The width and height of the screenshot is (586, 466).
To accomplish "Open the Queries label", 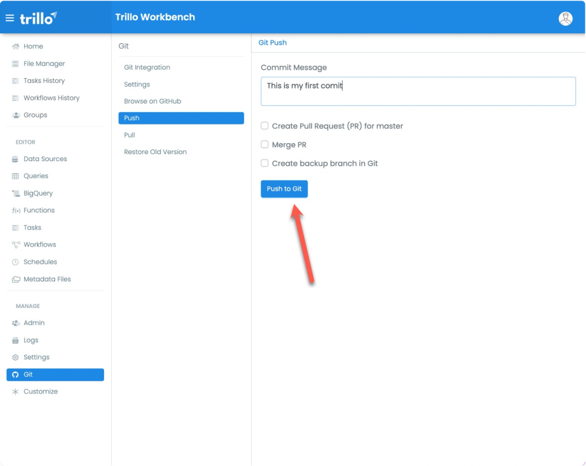I will pyautogui.click(x=36, y=176).
